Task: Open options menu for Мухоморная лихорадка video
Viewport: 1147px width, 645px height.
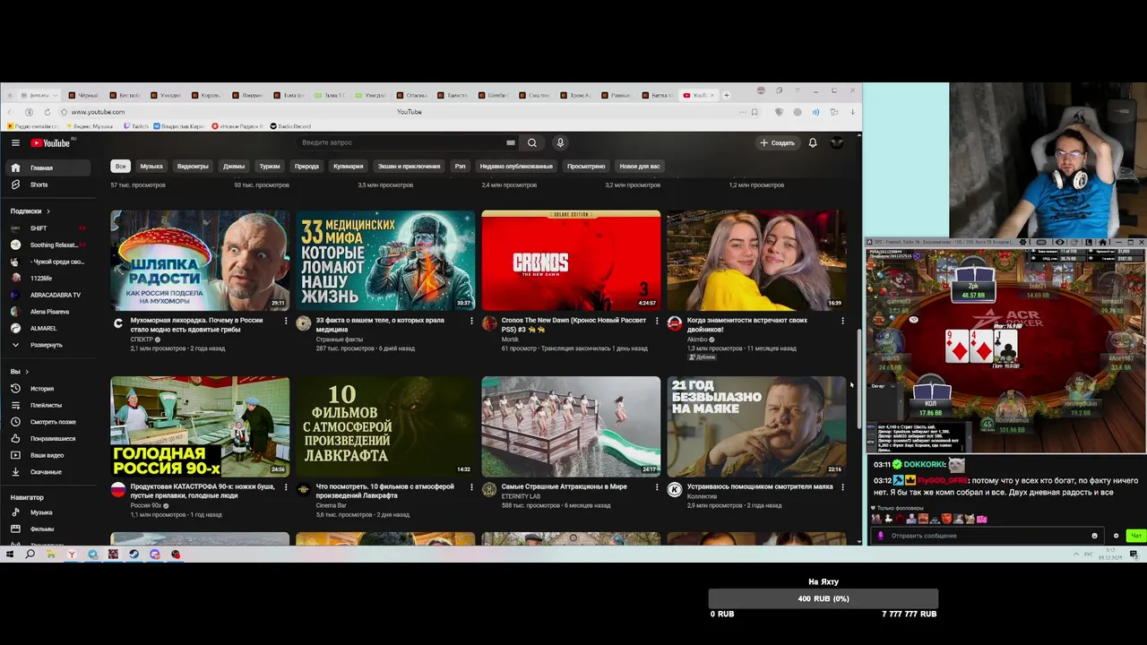Action: [x=286, y=321]
